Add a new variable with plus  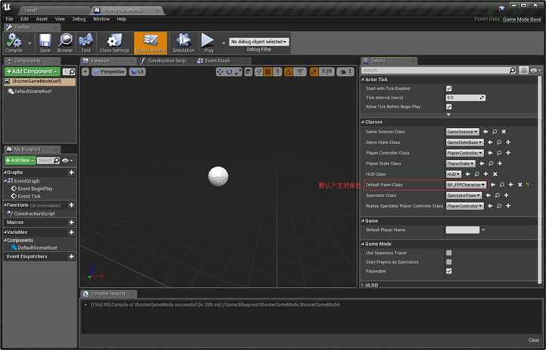(71, 233)
